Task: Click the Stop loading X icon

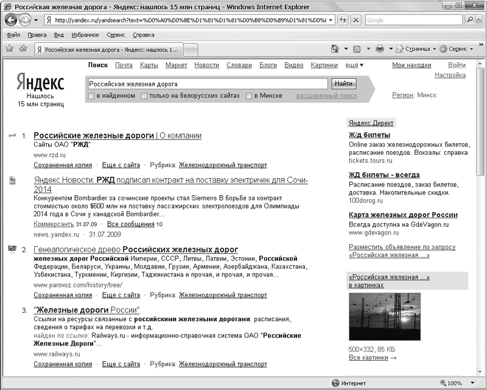Action: click(356, 20)
